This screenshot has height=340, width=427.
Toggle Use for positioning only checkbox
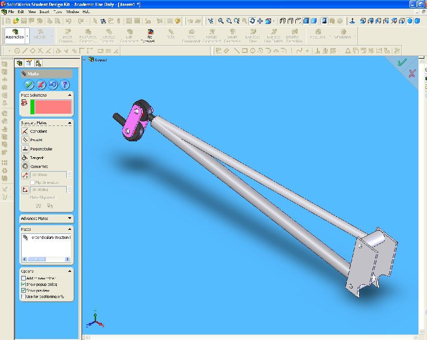(x=24, y=297)
